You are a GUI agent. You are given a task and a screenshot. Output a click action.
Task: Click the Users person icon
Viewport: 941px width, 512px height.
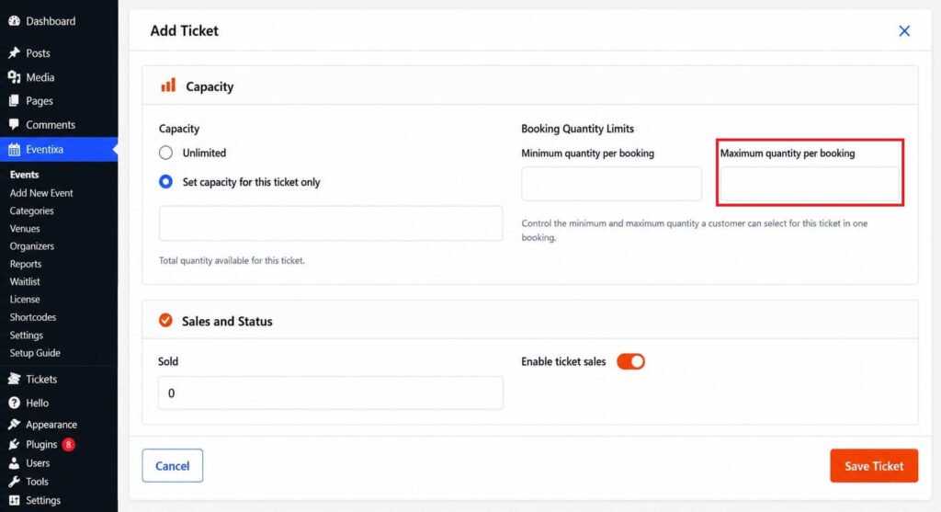14,462
